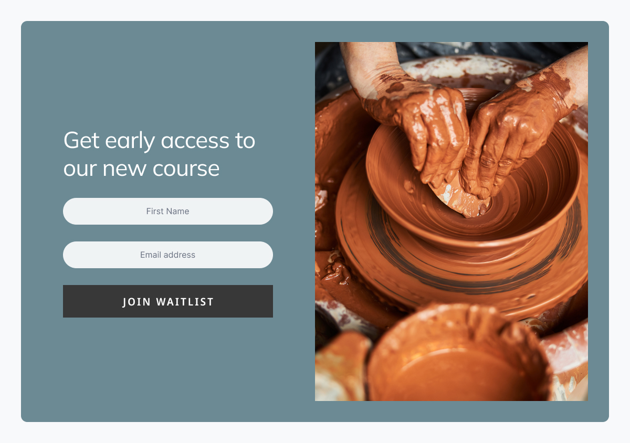Screen dimensions: 630x443
Task: Click the 'Email address' placeholder text
Action: tap(168, 255)
